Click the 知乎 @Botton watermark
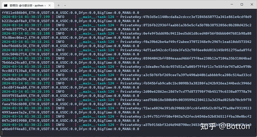This screenshot has height=137, width=257. [225, 126]
